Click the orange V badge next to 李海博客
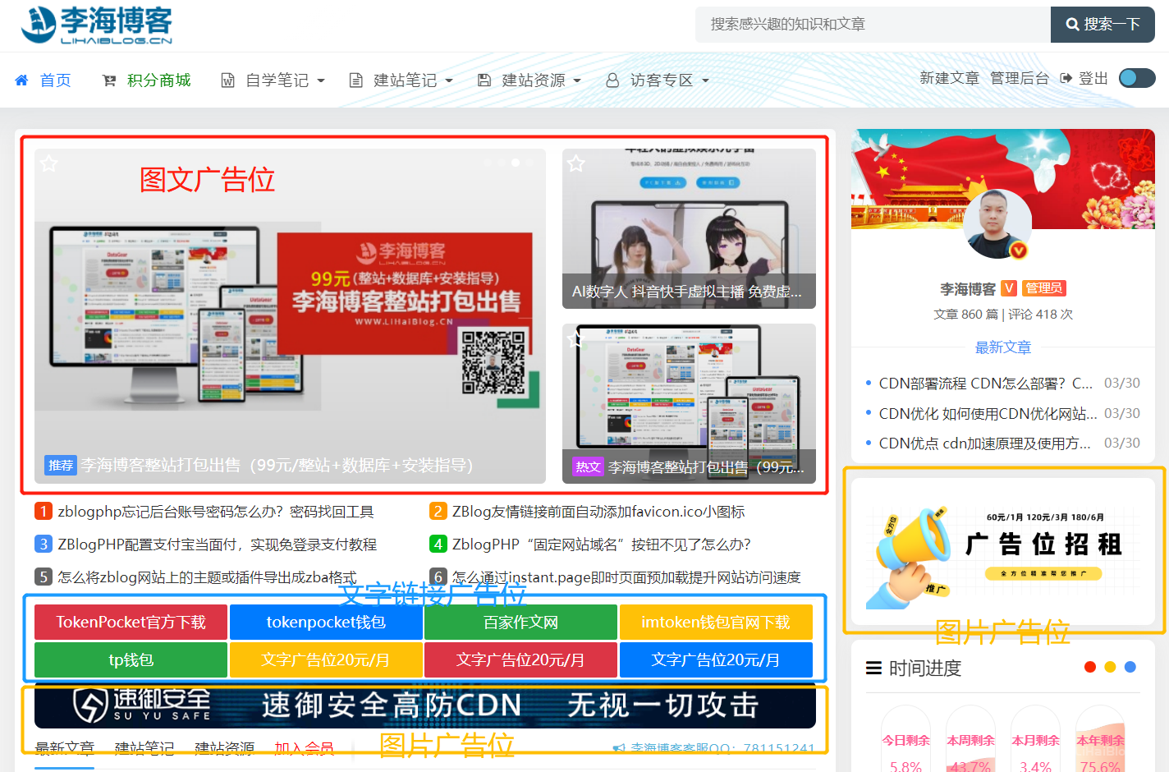This screenshot has width=1169, height=772. click(x=1009, y=288)
